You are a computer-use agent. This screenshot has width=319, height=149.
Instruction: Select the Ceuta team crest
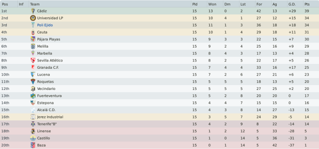pos(33,32)
